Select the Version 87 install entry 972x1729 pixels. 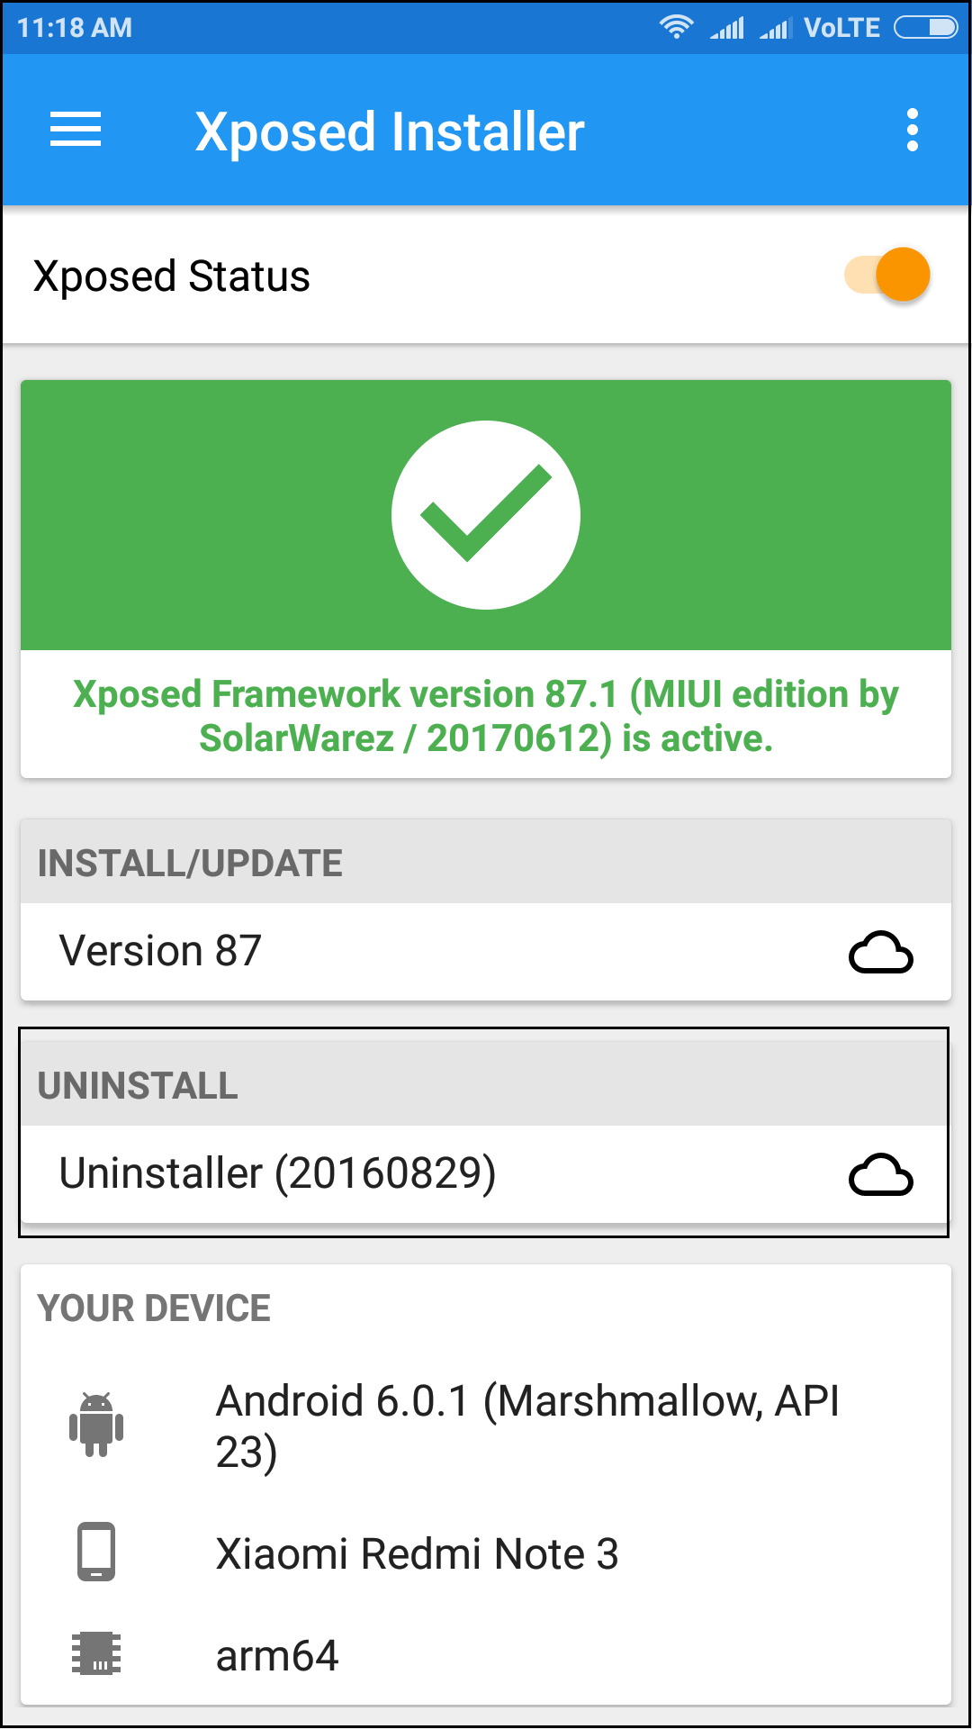(x=486, y=952)
